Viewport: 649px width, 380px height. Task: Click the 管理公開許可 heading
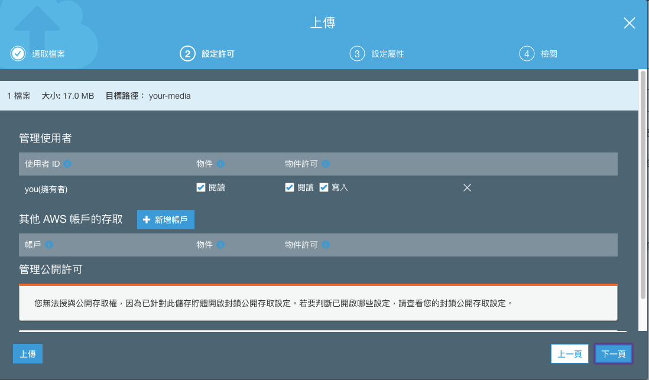pyautogui.click(x=51, y=270)
